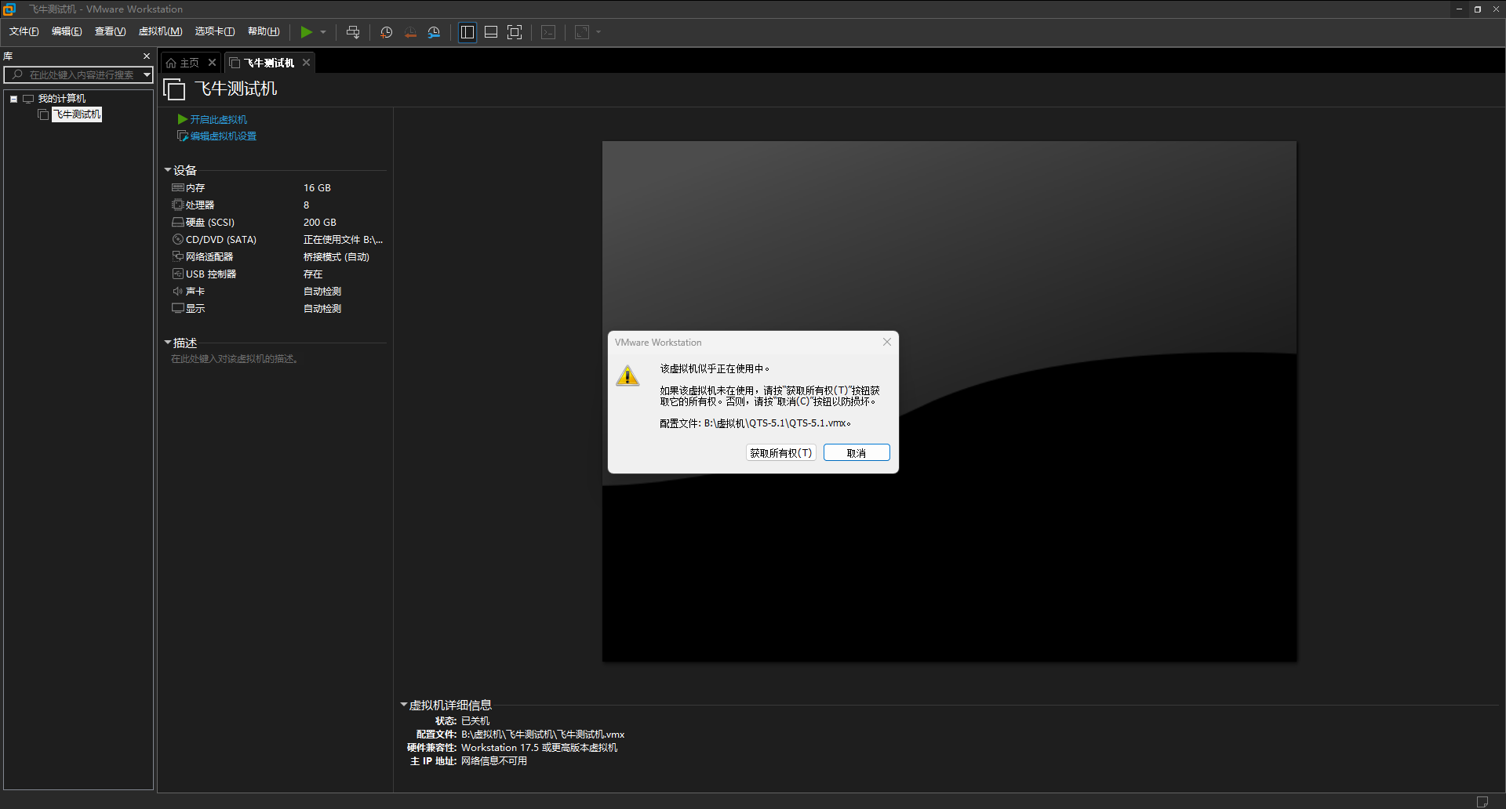Viewport: 1506px width, 809px height.
Task: Collapse the 设备 devices section
Action: (168, 170)
